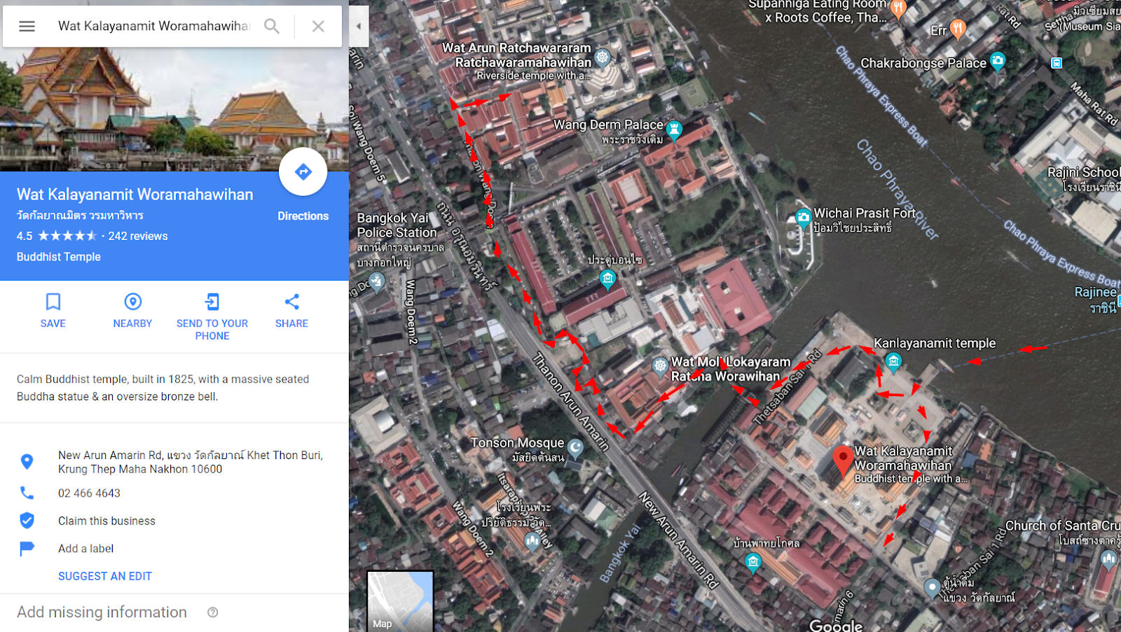Open the 242 reviews link

pyautogui.click(x=138, y=236)
